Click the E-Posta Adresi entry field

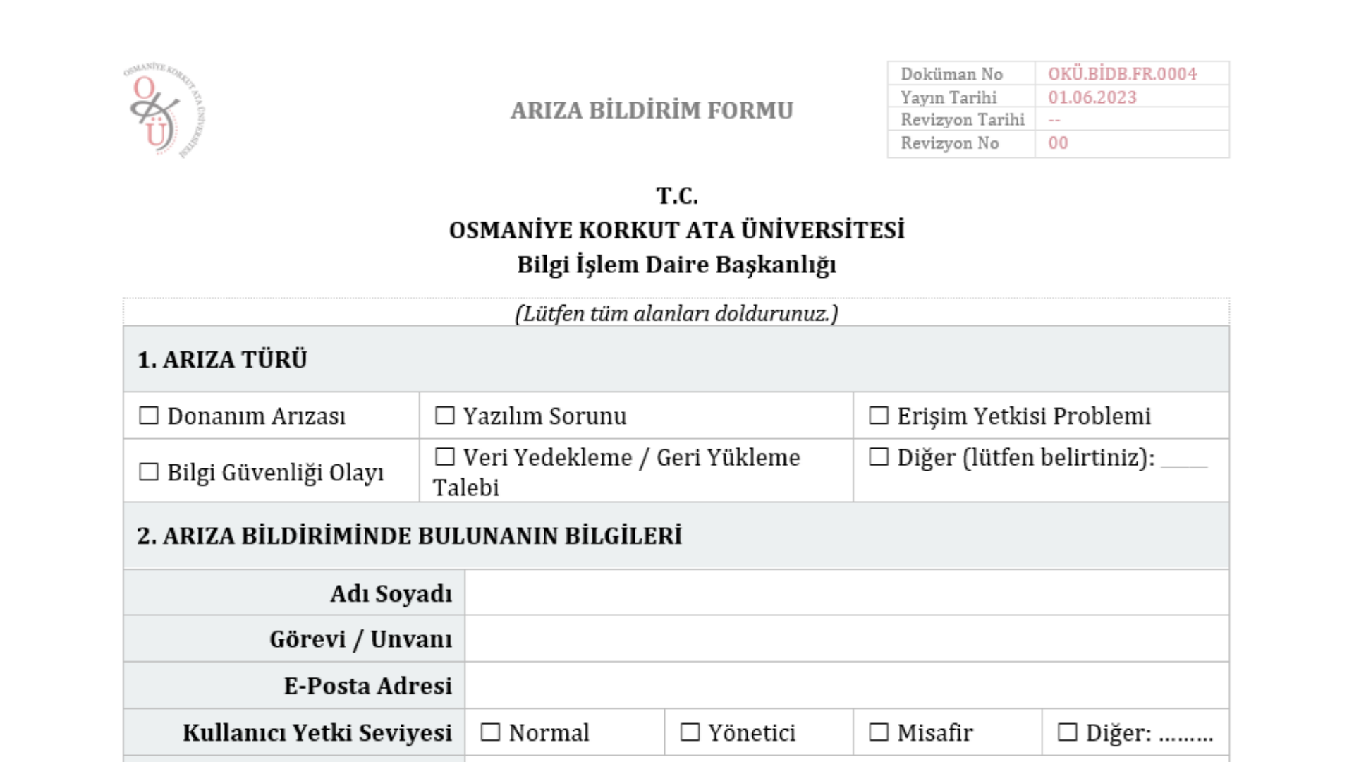[847, 685]
